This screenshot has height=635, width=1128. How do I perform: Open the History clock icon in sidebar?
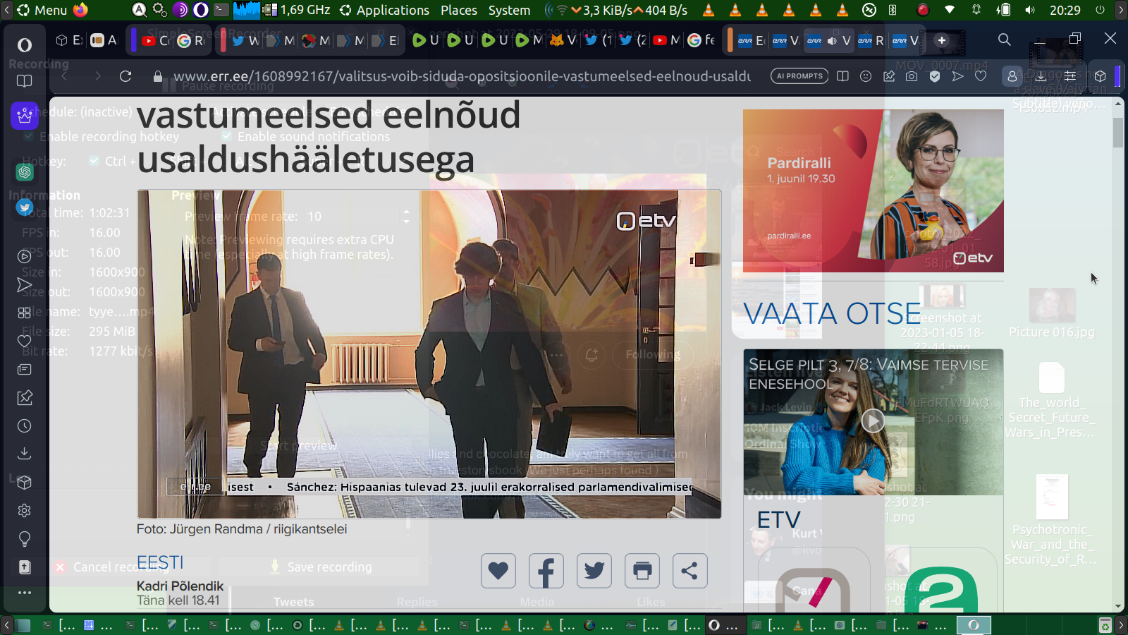[x=25, y=426]
